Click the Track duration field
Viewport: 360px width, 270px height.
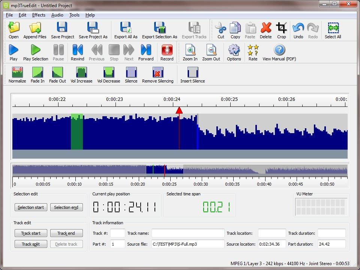331,233
